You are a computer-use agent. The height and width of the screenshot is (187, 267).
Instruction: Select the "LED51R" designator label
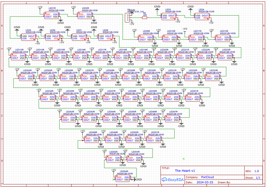pos(155,132)
